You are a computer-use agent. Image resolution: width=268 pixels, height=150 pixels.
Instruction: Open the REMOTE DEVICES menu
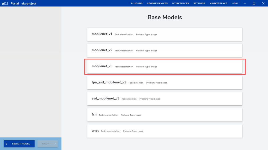(157, 3)
